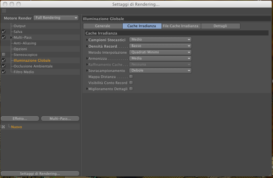Switch to the Dettagli tab

point(221,26)
